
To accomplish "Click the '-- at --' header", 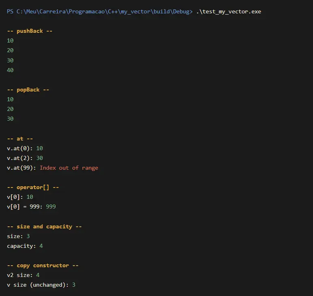I will coord(20,139).
